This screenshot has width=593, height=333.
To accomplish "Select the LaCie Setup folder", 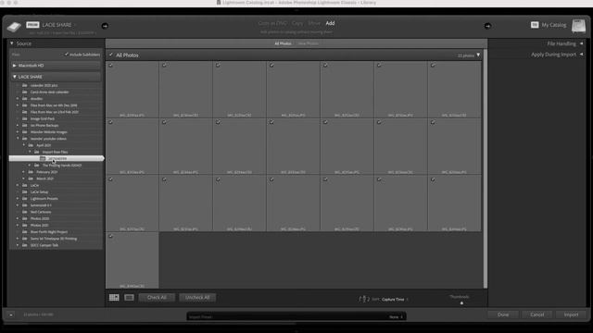I will tap(39, 192).
